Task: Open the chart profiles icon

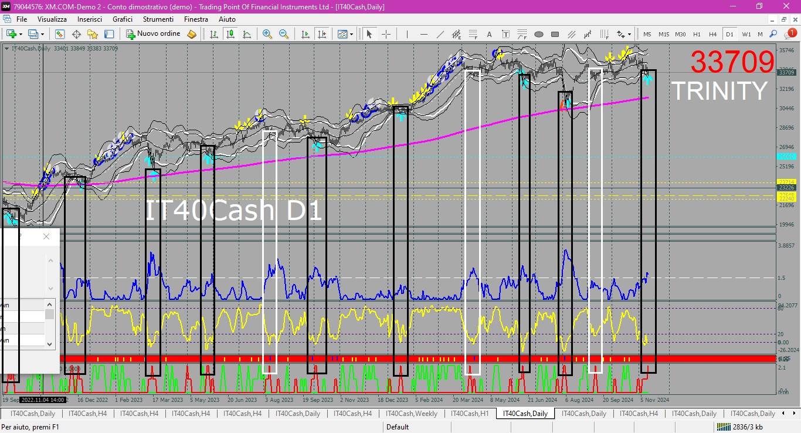Action: (x=33, y=34)
